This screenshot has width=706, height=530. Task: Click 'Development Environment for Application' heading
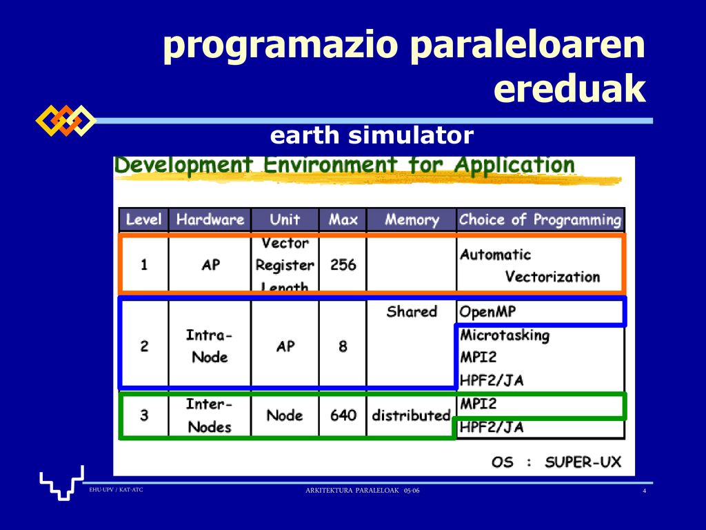tap(345, 164)
